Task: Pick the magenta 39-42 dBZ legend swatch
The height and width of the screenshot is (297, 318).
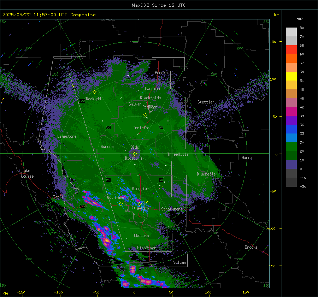Action: pyautogui.click(x=291, y=112)
